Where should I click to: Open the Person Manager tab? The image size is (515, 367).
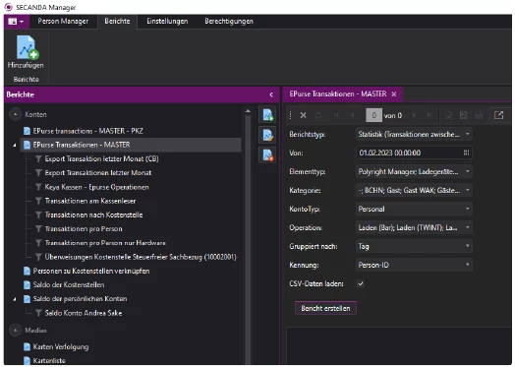63,22
